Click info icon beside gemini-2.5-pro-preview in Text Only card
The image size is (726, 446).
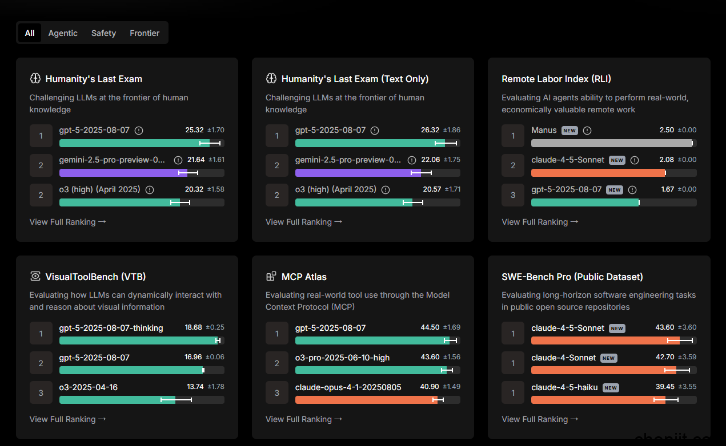(x=412, y=160)
